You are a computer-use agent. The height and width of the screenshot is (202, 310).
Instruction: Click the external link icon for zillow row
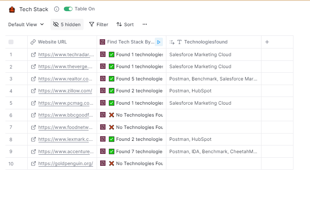point(34,91)
